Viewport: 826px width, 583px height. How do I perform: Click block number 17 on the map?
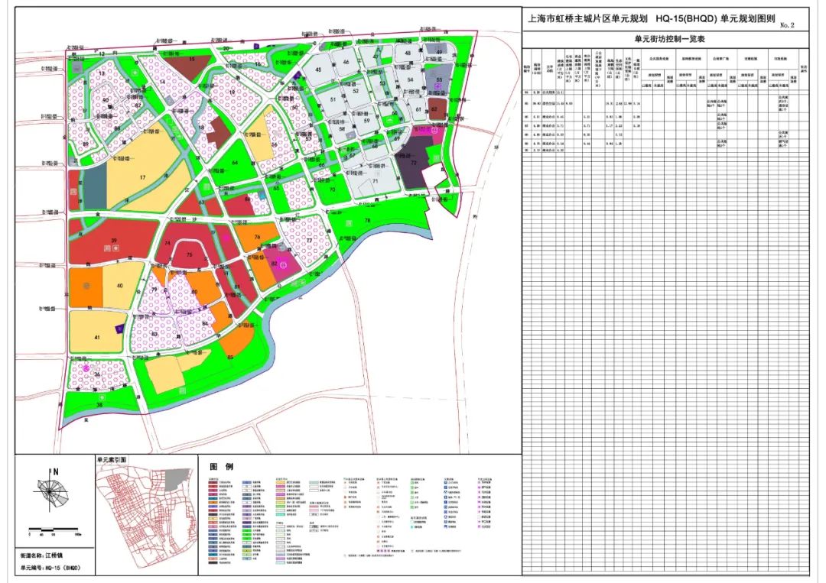(143, 178)
